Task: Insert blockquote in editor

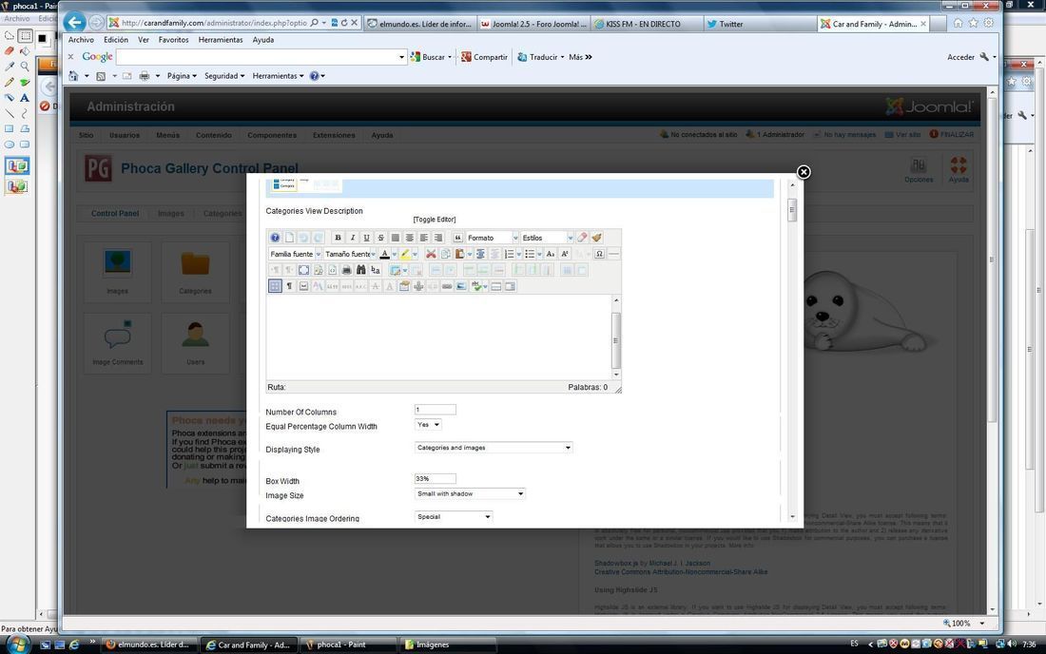Action: pos(458,238)
